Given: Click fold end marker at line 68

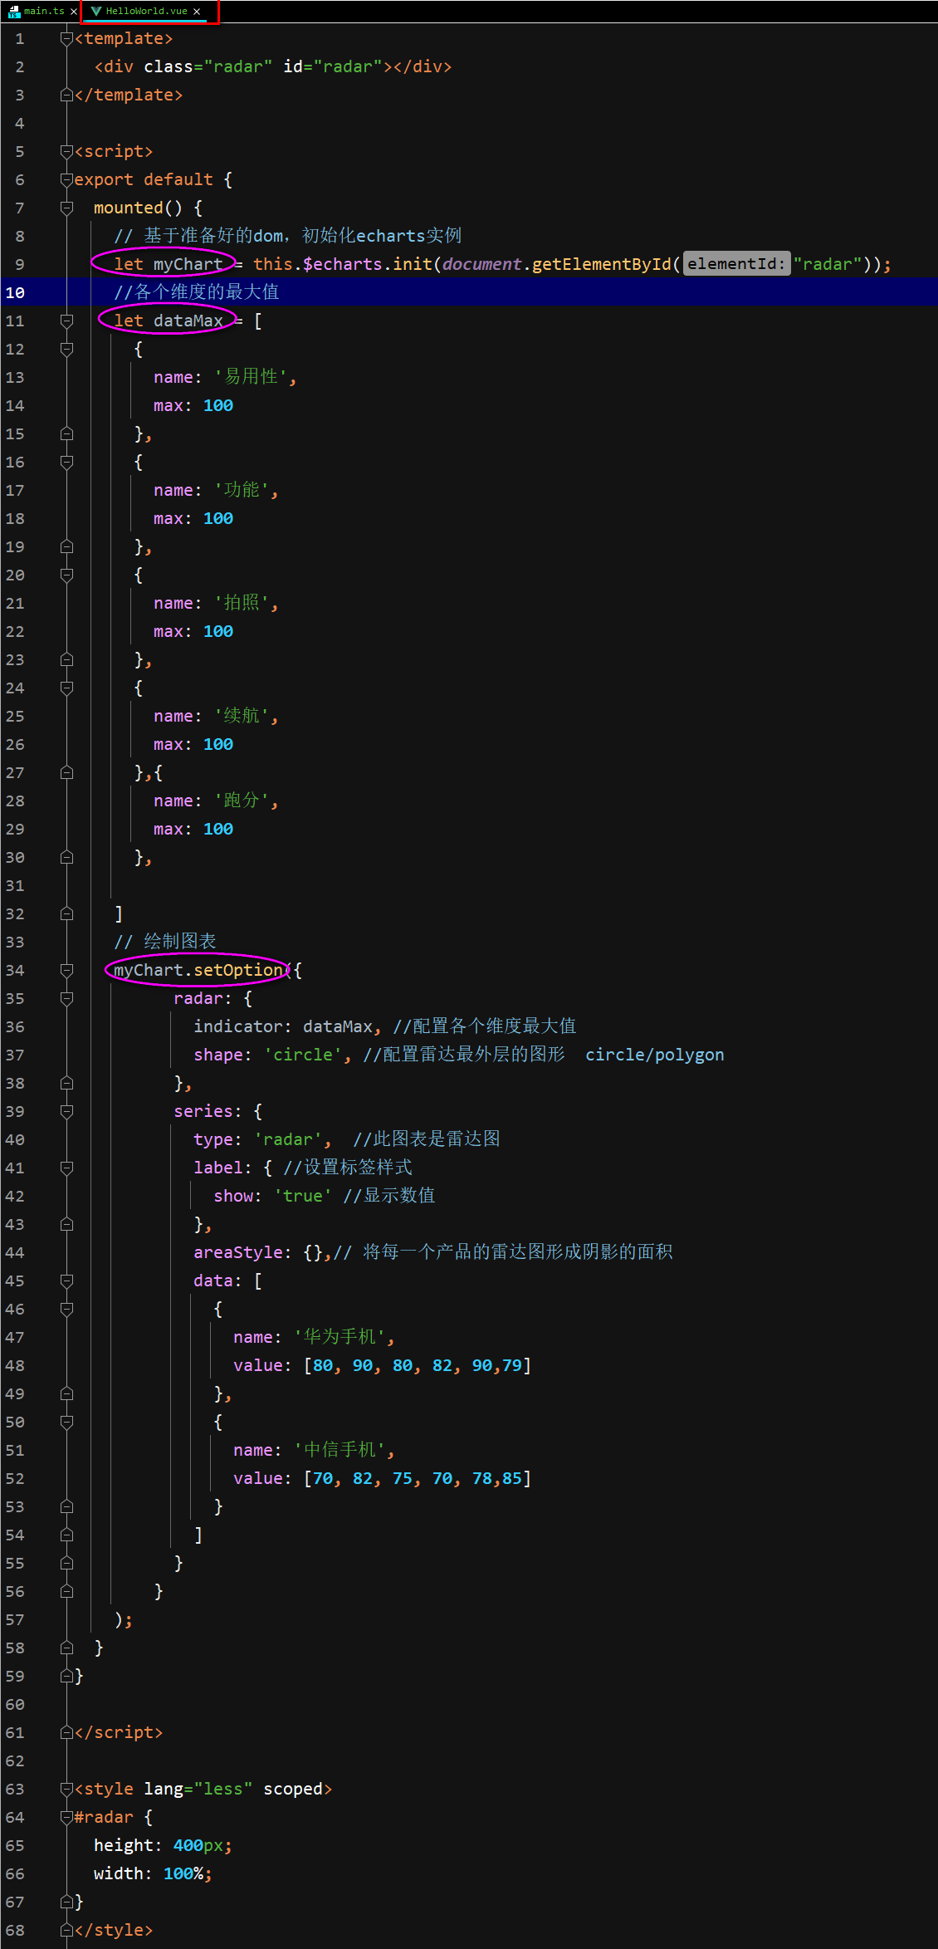Looking at the screenshot, I should (66, 1931).
